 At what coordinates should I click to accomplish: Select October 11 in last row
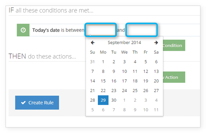coord(156,110)
